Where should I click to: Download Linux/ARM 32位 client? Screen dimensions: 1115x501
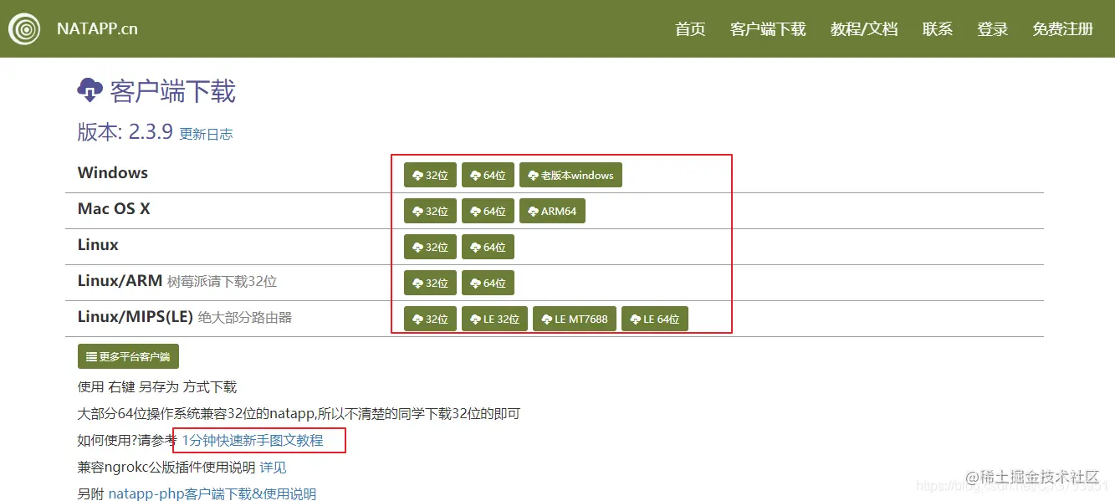pos(430,283)
